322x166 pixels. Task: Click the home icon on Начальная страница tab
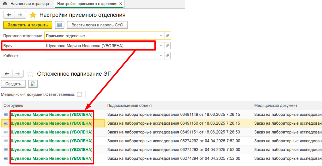point(5,4)
